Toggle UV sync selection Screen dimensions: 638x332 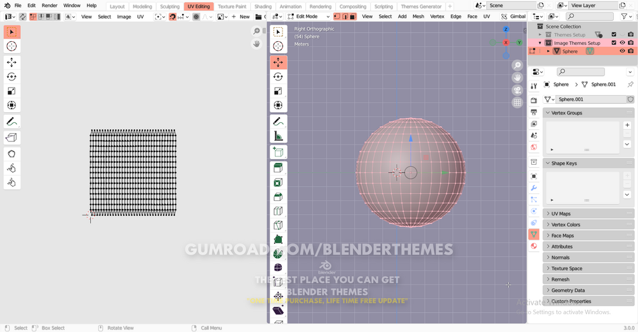coord(22,16)
